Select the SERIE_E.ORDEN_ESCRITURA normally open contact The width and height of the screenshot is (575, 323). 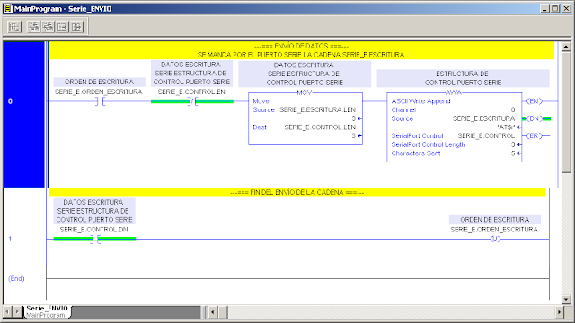pyautogui.click(x=101, y=101)
